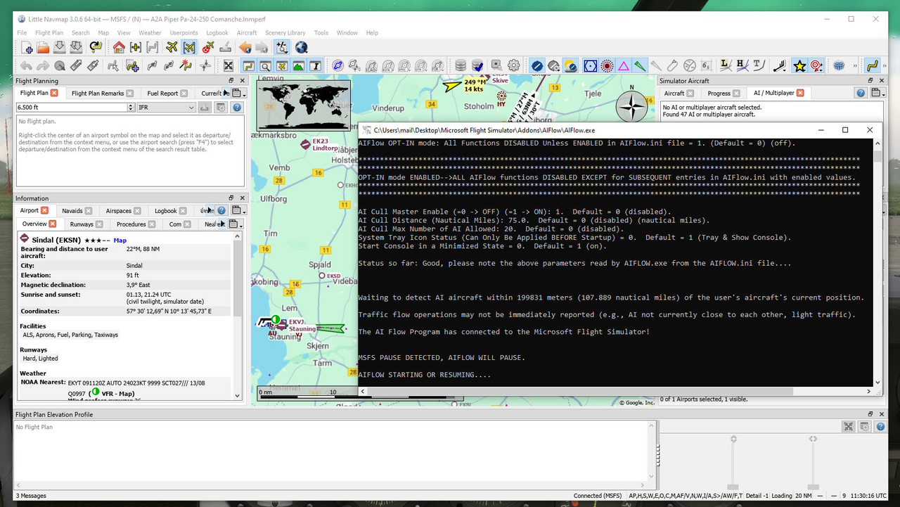Screen dimensions: 900x507
Task: Click the help icon in Simulator Aircraft panel
Action: (x=861, y=93)
